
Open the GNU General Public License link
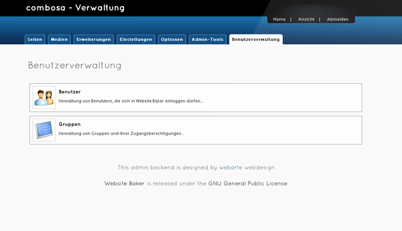pyautogui.click(x=248, y=184)
